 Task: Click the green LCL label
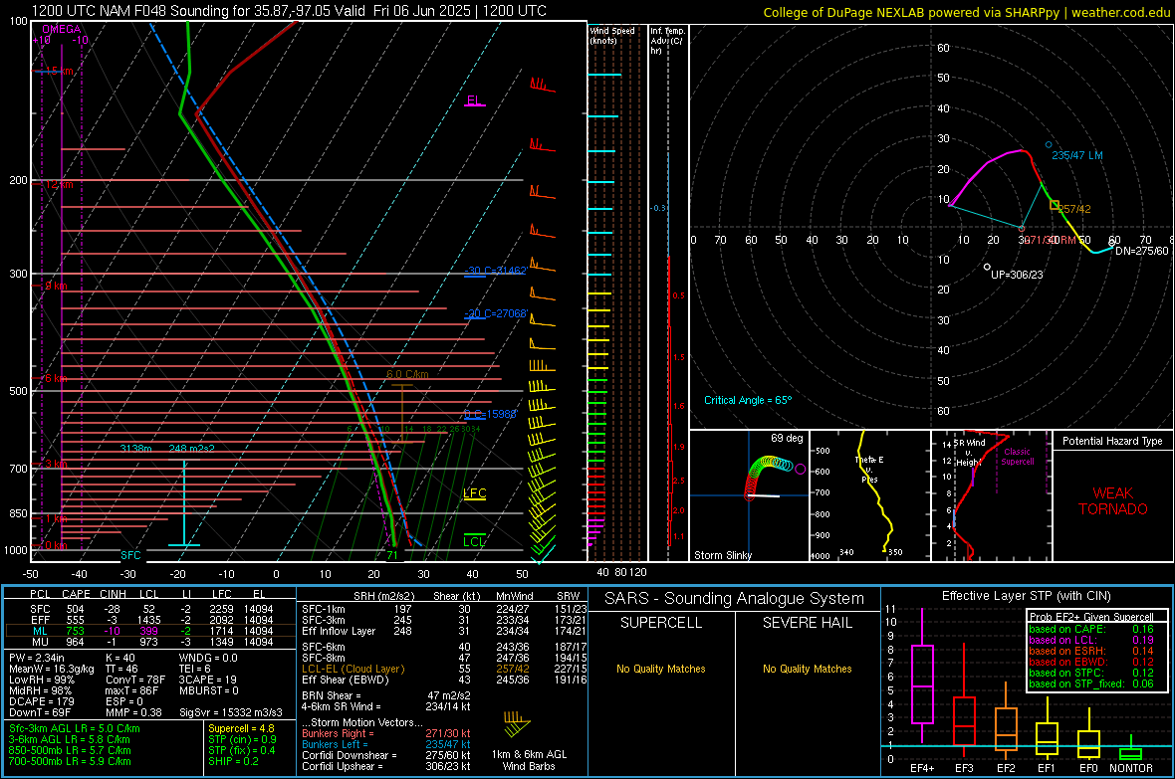pos(474,541)
